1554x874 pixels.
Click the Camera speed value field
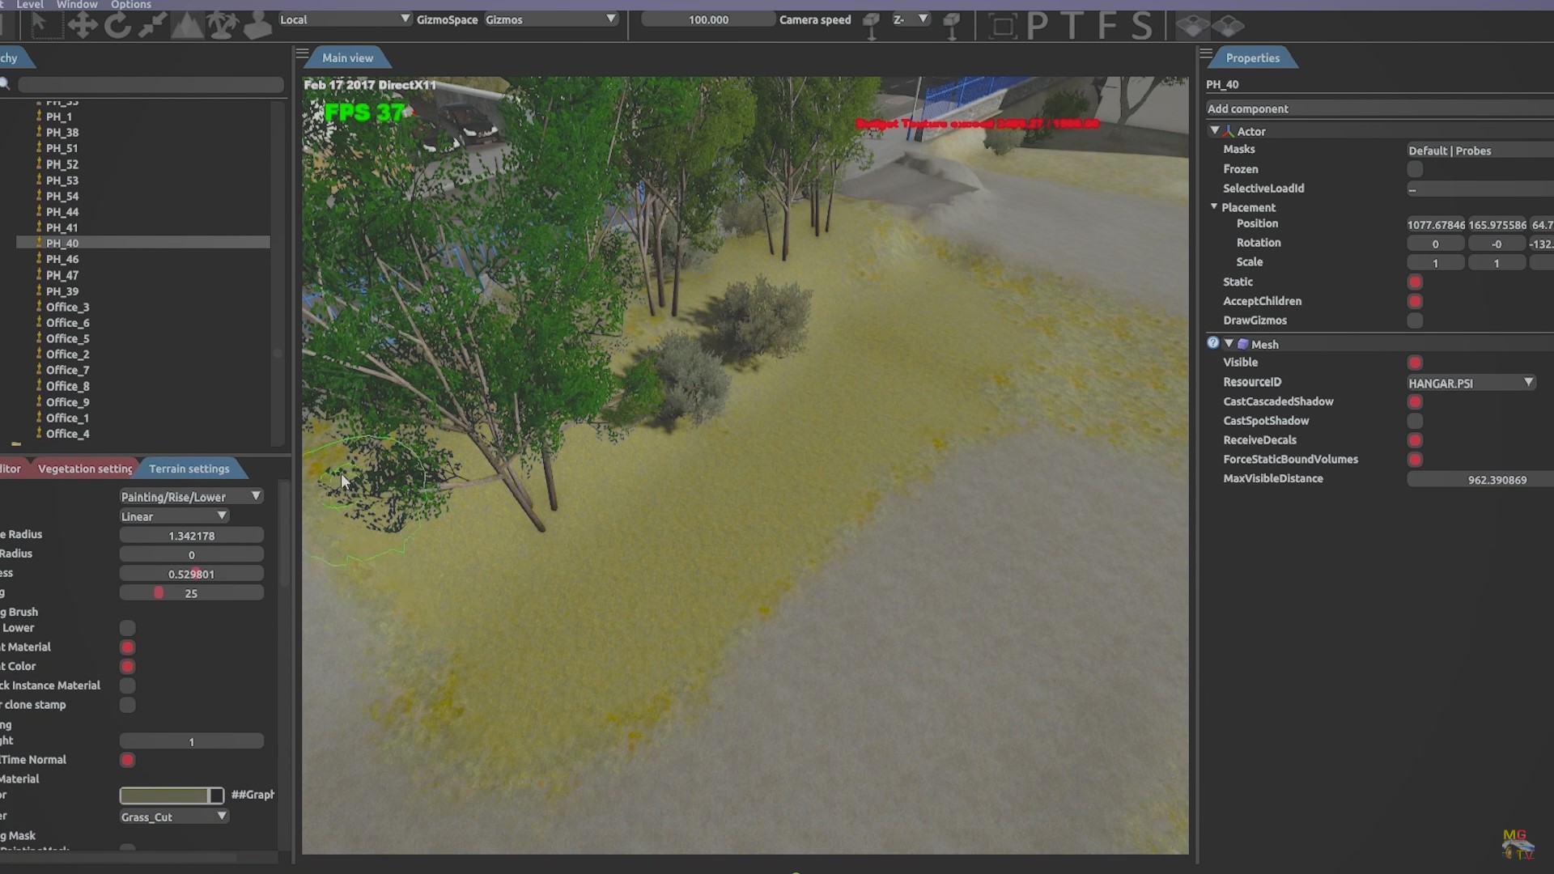(x=708, y=19)
